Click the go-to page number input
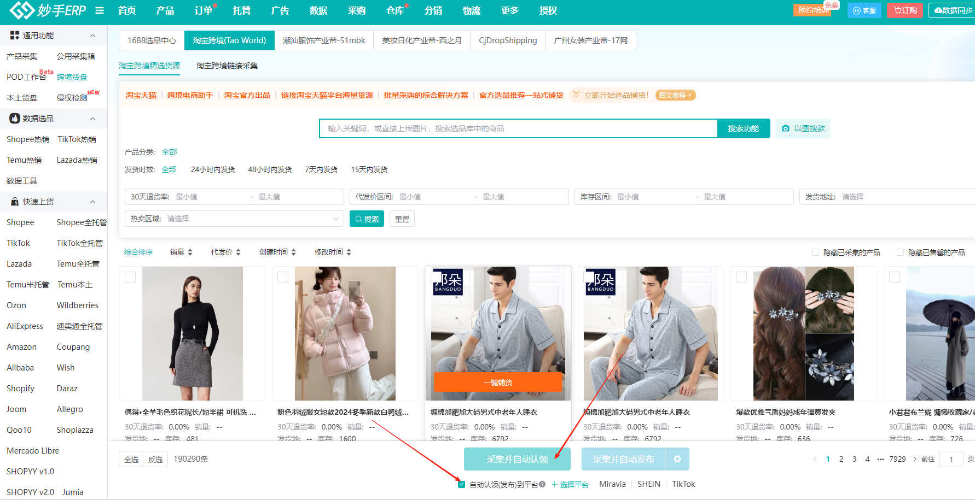Image resolution: width=975 pixels, height=500 pixels. click(951, 459)
